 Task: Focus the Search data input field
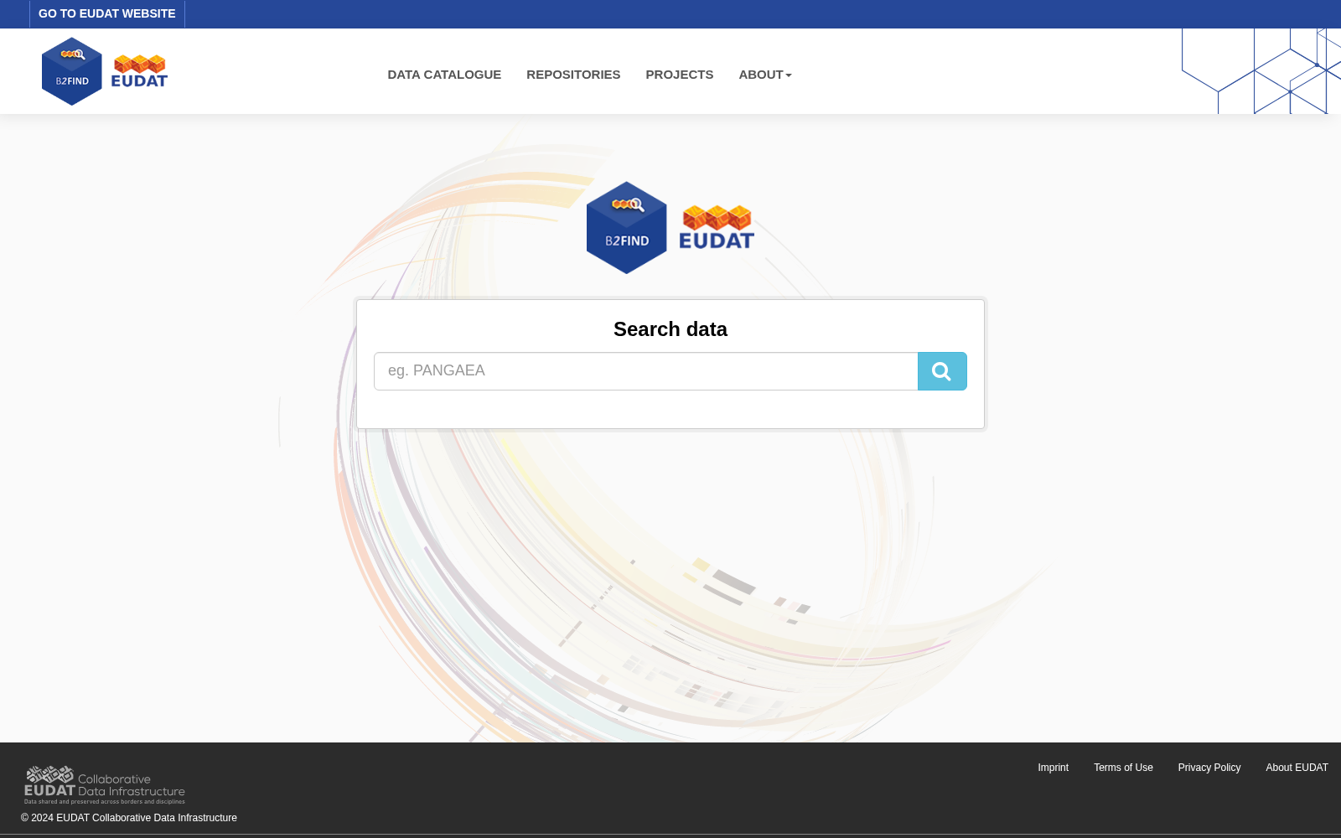click(646, 371)
